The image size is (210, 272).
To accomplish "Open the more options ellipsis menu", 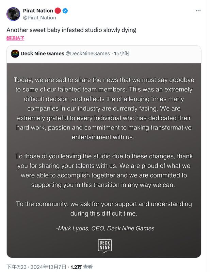I will coord(198,11).
